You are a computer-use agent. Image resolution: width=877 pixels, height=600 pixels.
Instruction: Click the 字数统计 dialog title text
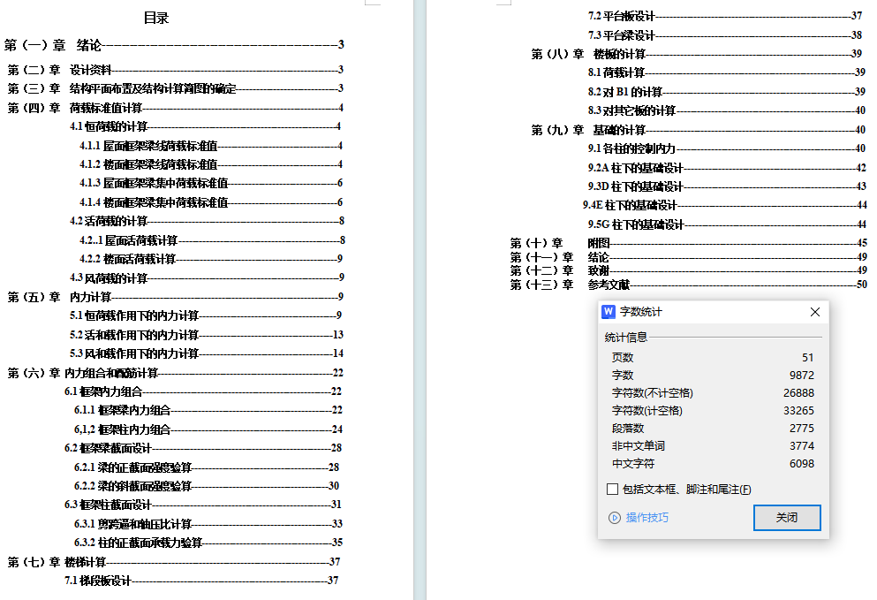tap(641, 312)
